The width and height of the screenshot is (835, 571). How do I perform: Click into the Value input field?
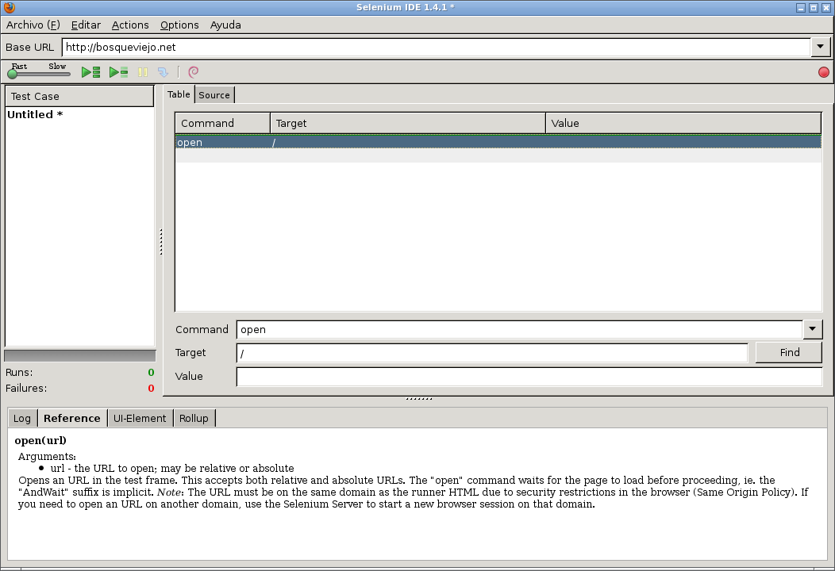coord(529,376)
